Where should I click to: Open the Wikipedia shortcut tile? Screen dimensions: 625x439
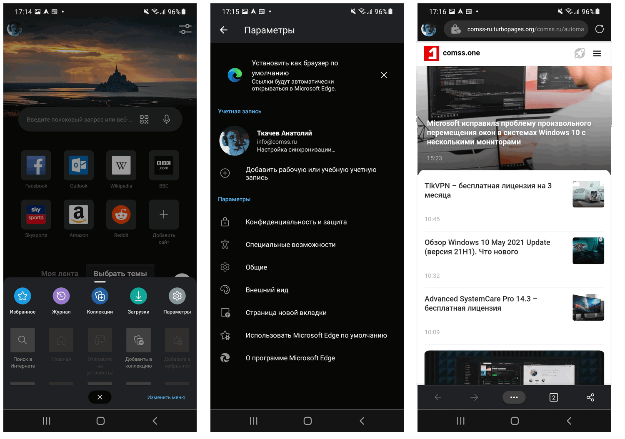(x=121, y=166)
